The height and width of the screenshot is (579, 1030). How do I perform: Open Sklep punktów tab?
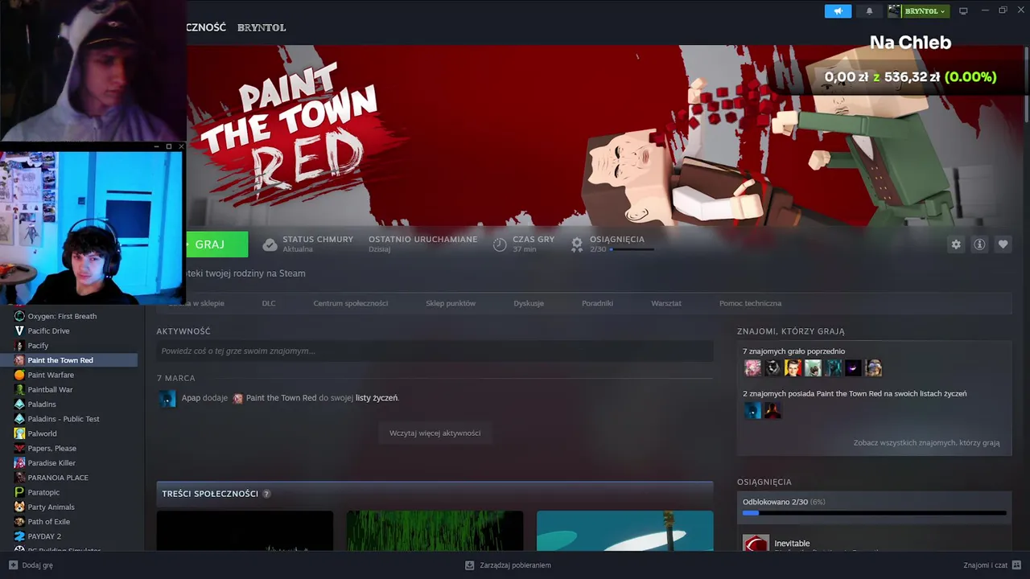point(451,303)
